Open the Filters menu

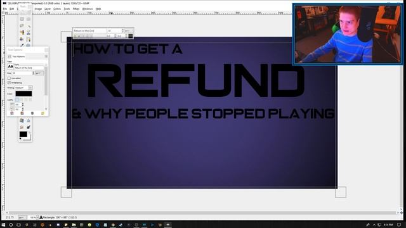pyautogui.click(x=76, y=9)
